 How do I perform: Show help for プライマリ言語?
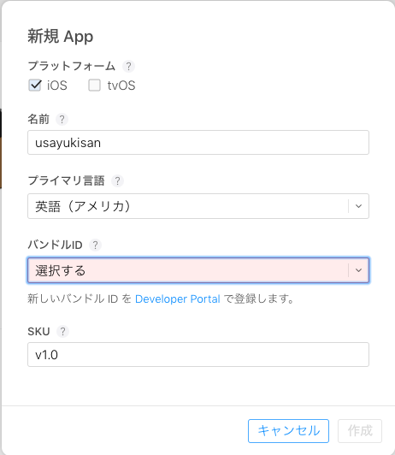pyautogui.click(x=117, y=180)
